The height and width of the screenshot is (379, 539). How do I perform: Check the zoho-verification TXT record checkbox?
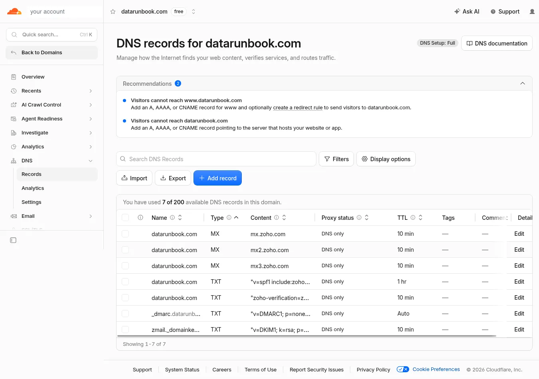[x=125, y=298]
